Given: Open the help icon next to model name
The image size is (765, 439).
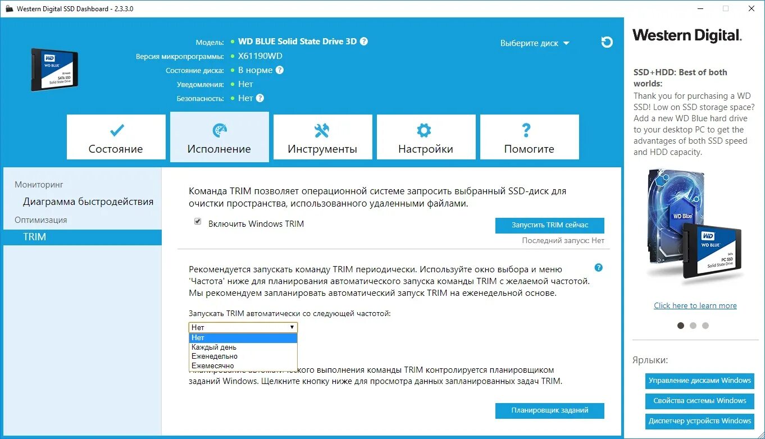Looking at the screenshot, I should click(364, 41).
